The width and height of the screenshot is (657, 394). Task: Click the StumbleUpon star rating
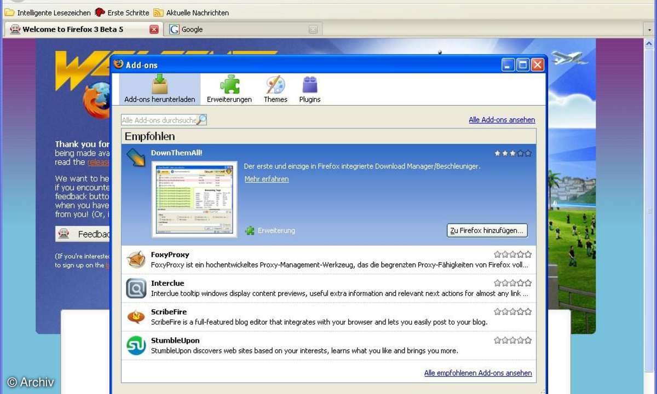513,340
